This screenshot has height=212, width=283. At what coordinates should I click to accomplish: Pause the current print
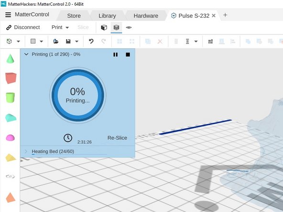coord(116,54)
